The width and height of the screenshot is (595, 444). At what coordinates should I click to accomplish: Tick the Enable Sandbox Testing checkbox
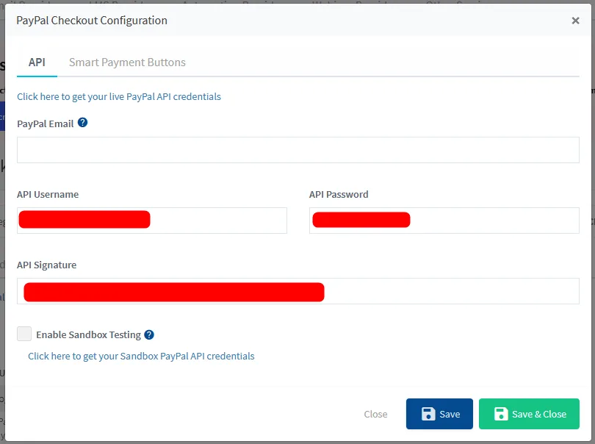24,334
